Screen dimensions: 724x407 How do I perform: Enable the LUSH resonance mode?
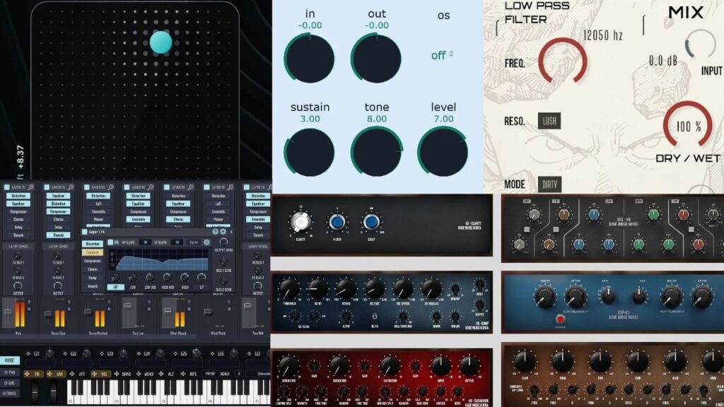(x=549, y=120)
